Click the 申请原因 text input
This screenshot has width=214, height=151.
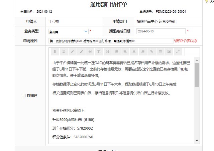tap(111, 41)
